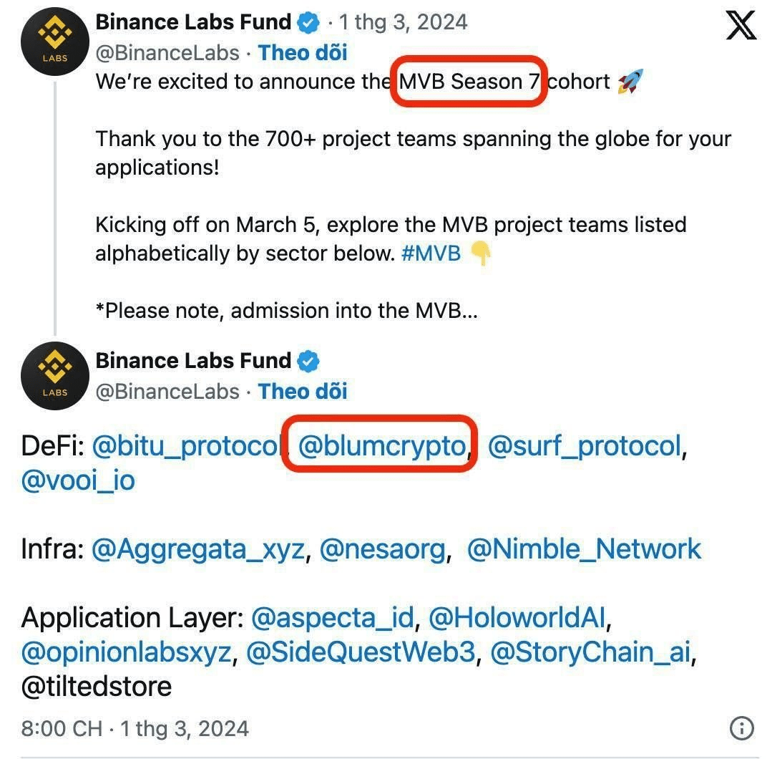Open the @Nimble_Network mention

tap(584, 549)
